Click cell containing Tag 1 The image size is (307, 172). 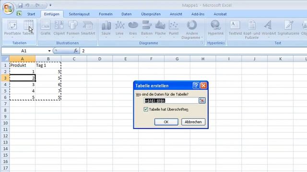pyautogui.click(x=48, y=65)
